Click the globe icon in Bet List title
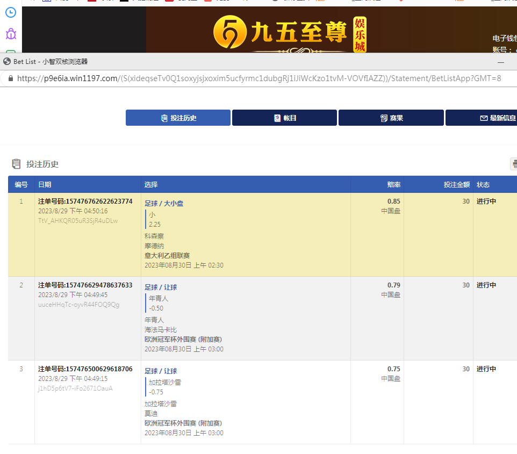The image size is (517, 454). tap(7, 62)
